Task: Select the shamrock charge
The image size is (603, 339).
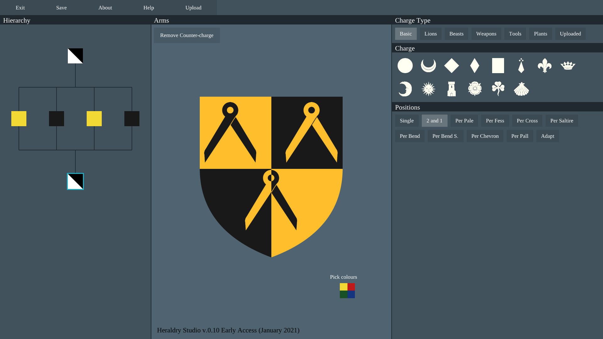Action: pos(498,89)
